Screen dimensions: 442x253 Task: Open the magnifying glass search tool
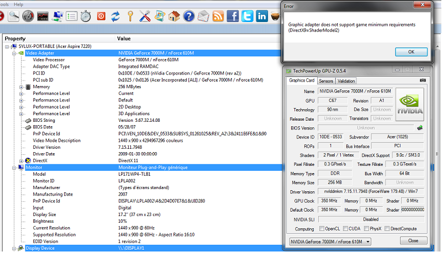point(13,17)
